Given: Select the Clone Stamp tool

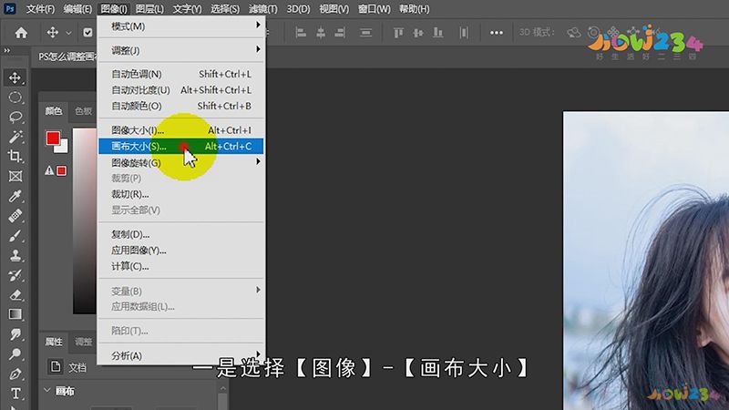Looking at the screenshot, I should coord(15,255).
